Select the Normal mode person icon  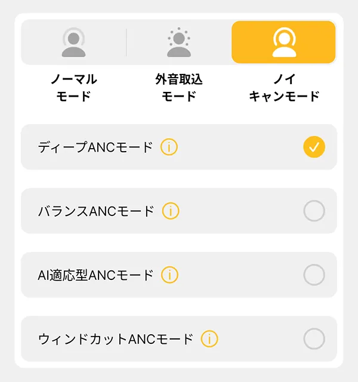click(73, 42)
